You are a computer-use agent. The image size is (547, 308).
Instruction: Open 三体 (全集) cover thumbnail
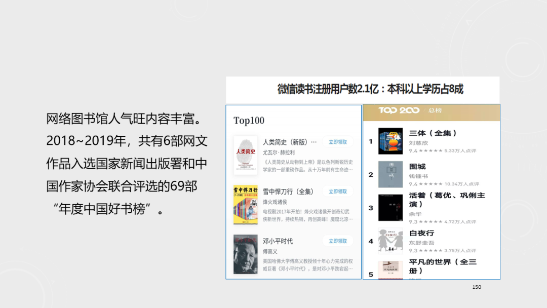click(390, 141)
